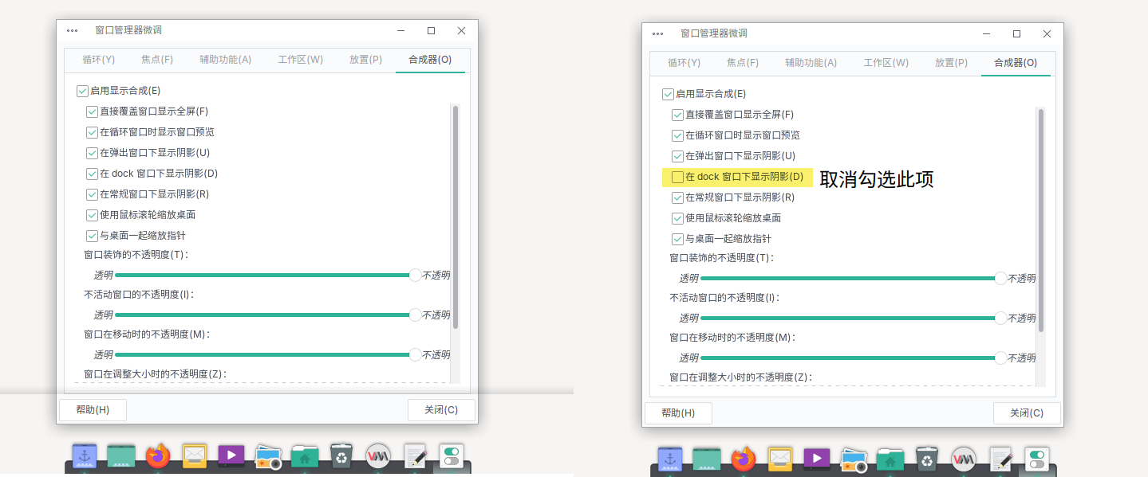Open the three-dots window menu in the right window
This screenshot has width=1148, height=477.
658,33
